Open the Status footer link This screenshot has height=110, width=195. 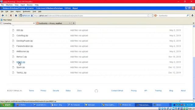(x=68, y=91)
